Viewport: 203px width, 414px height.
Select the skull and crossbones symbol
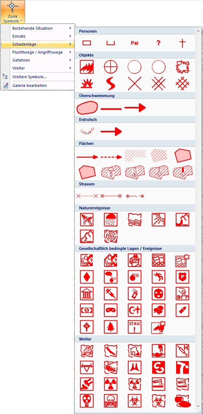coord(111,401)
